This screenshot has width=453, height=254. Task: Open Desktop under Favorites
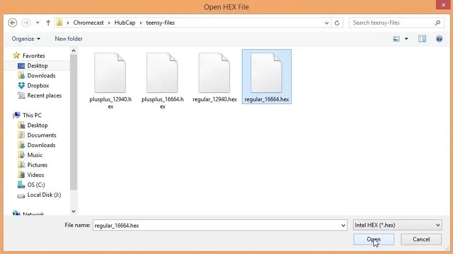(37, 66)
